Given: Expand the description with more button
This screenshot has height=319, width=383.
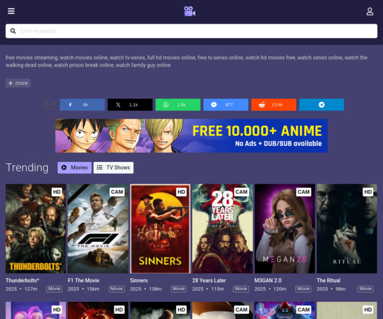Looking at the screenshot, I should click(18, 83).
